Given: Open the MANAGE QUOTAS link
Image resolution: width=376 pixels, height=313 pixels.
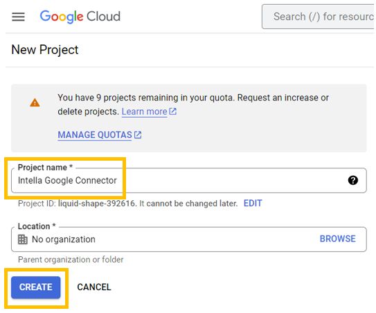Looking at the screenshot, I should [95, 135].
